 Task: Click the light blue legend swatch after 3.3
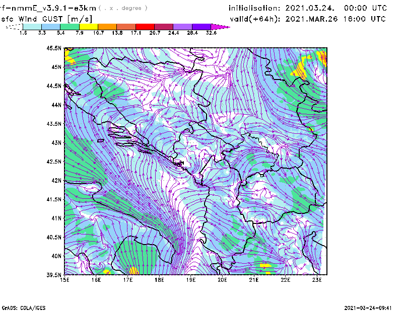pyautogui.click(x=51, y=27)
